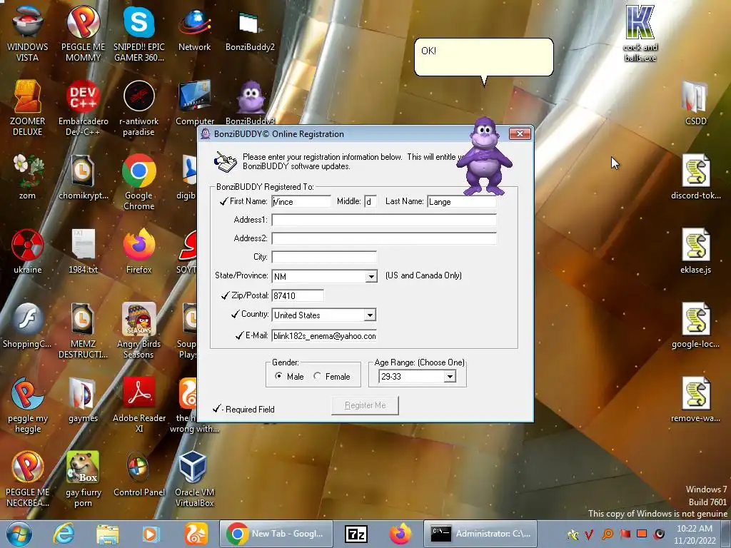Select the Firefox desktop shortcut

pos(139,250)
